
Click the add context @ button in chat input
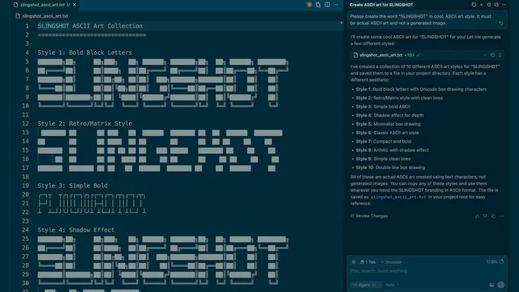pyautogui.click(x=353, y=262)
